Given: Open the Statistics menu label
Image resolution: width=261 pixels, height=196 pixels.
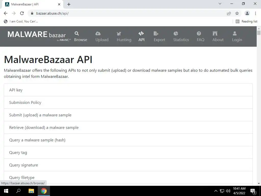Looking at the screenshot, I should point(181,40).
